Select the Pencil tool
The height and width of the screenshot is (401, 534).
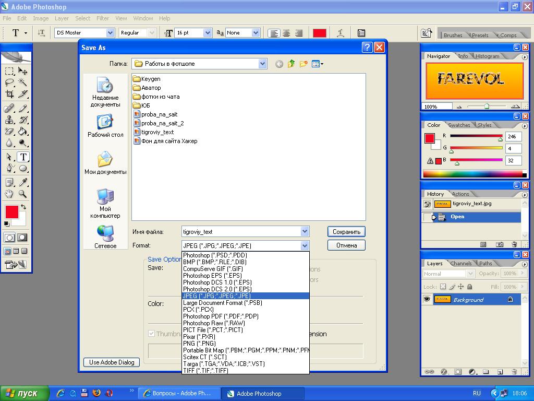pyautogui.click(x=23, y=109)
